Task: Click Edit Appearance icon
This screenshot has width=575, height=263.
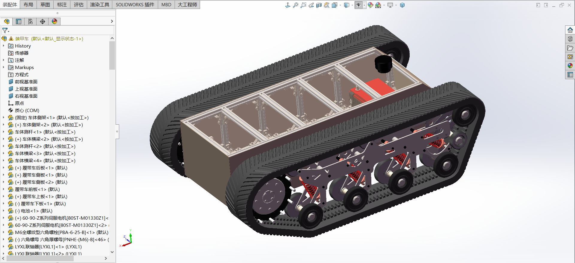Action: [370, 5]
